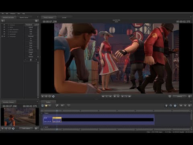Click the lighting icon left of camera1 selector

point(170,96)
